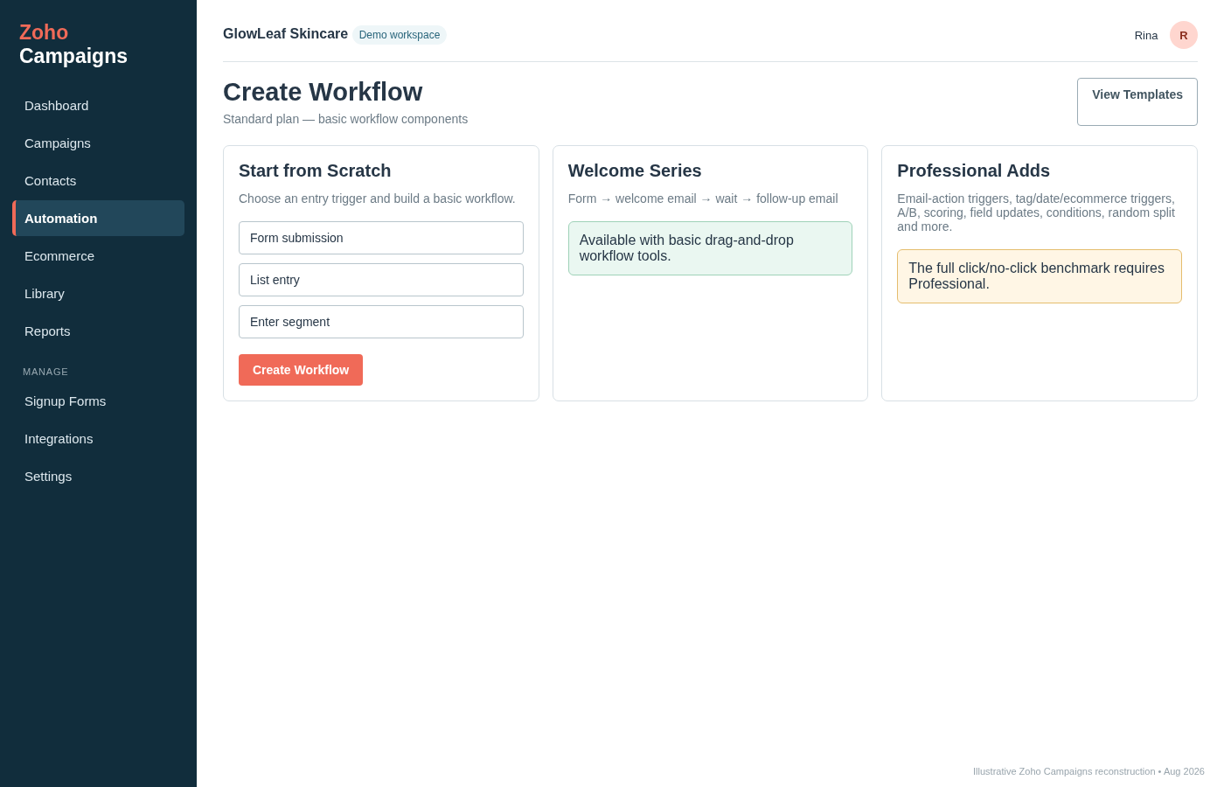This screenshot has width=1224, height=787.
Task: Click 'Choose an entry trigger' description text
Action: pos(377,198)
